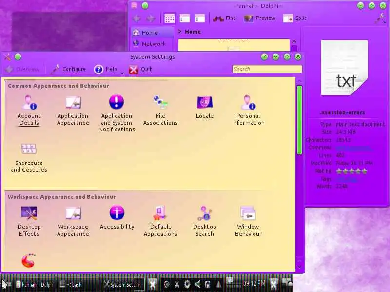Click Dolphin Back arrow button
The width and height of the screenshot is (390, 292).
(136, 18)
